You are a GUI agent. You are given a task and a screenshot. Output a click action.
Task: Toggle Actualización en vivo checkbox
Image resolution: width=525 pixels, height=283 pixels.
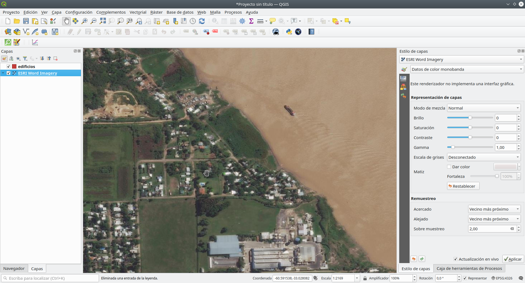(456, 259)
